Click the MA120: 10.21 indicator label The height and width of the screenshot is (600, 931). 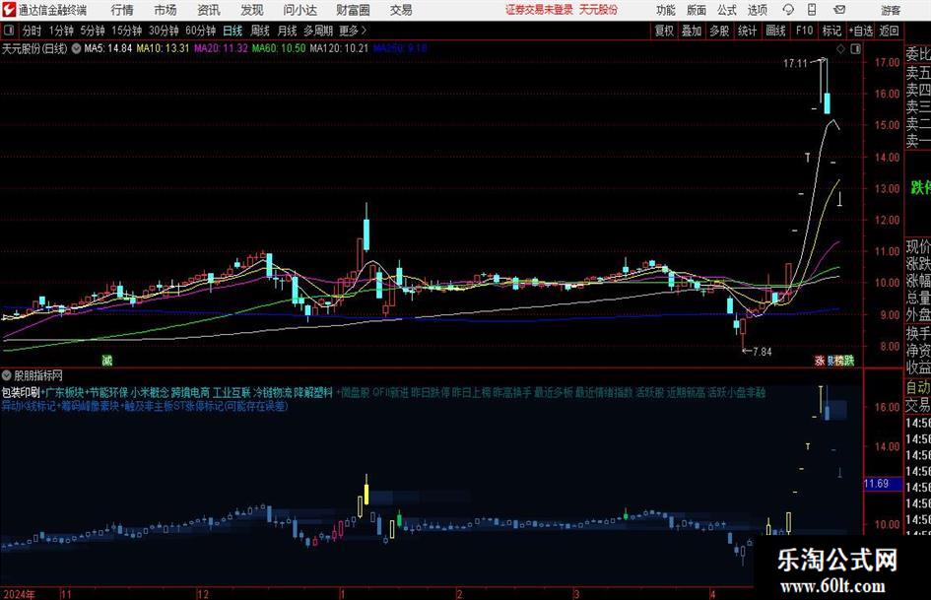point(339,48)
